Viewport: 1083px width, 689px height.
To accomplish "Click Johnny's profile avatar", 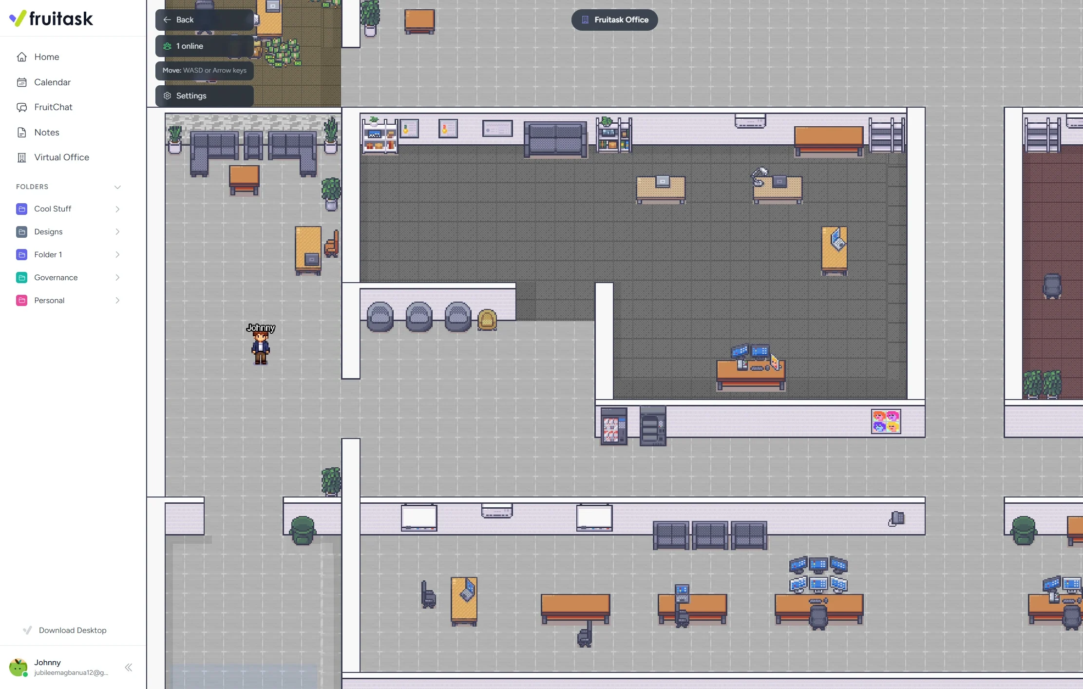I will tap(19, 668).
